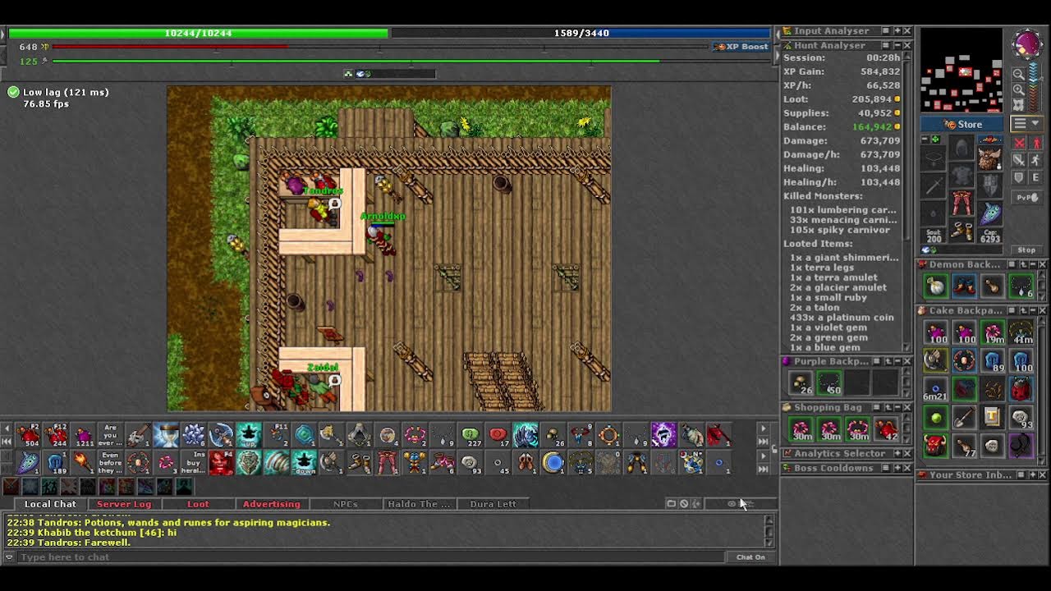Click the green health bar 10244/10244

(198, 33)
